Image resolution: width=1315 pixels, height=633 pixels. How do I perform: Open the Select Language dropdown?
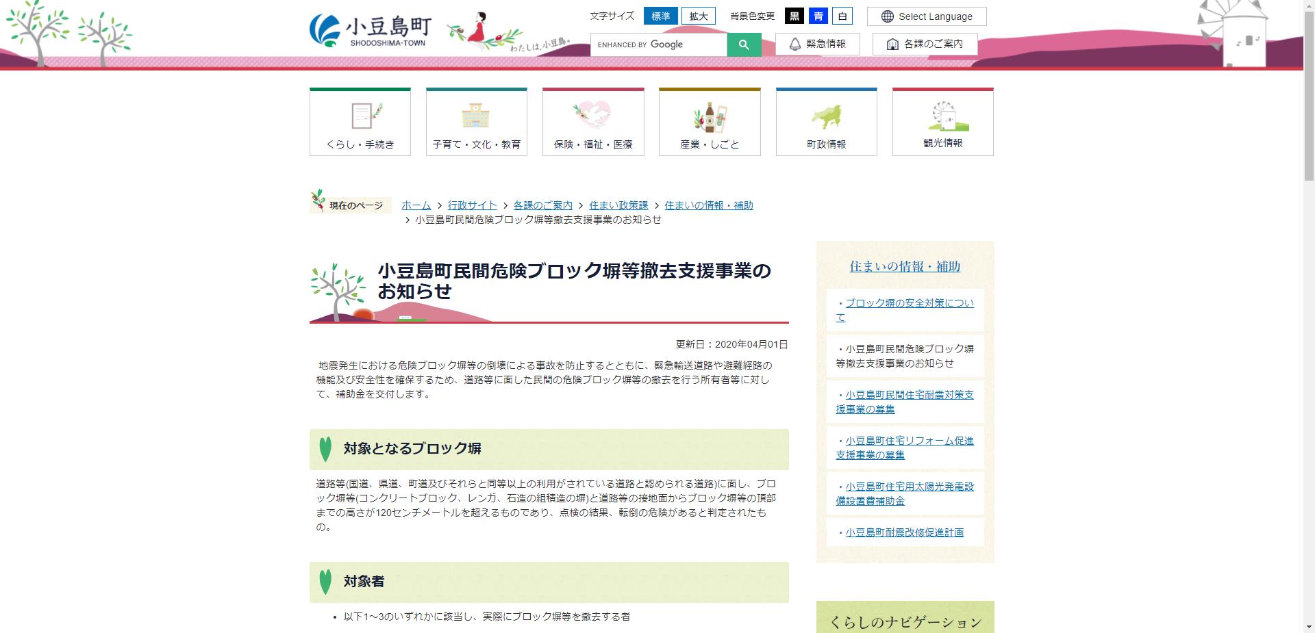[x=926, y=16]
